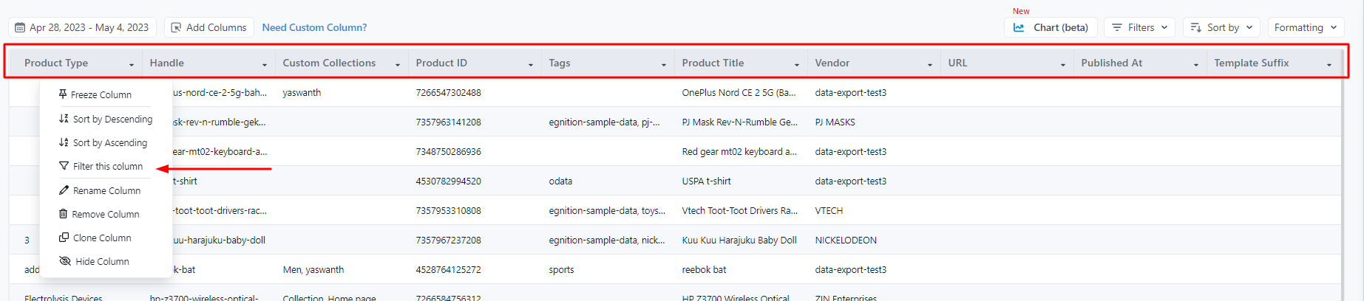This screenshot has width=1364, height=301.
Task: Follow the Need Custom Column? link
Action: pyautogui.click(x=314, y=27)
